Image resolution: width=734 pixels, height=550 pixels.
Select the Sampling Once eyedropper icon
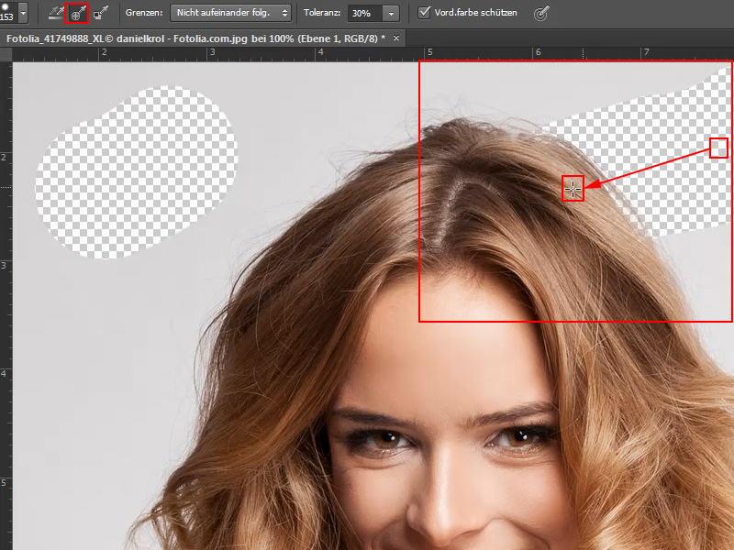click(77, 14)
